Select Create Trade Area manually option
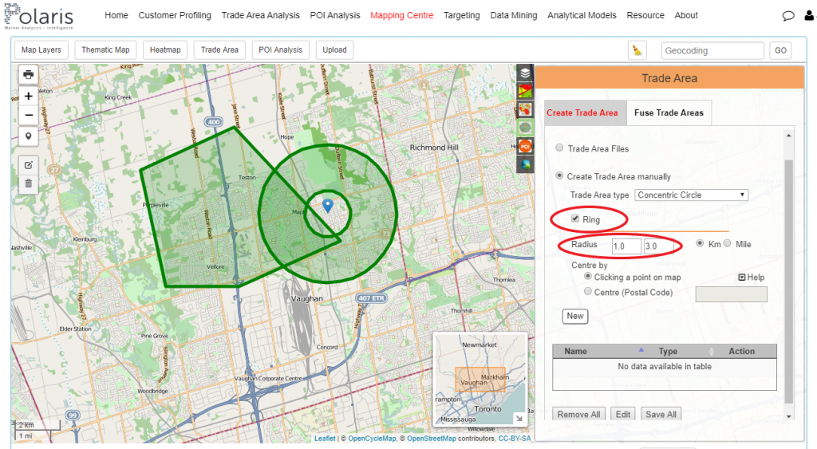The width and height of the screenshot is (817, 449). (559, 175)
